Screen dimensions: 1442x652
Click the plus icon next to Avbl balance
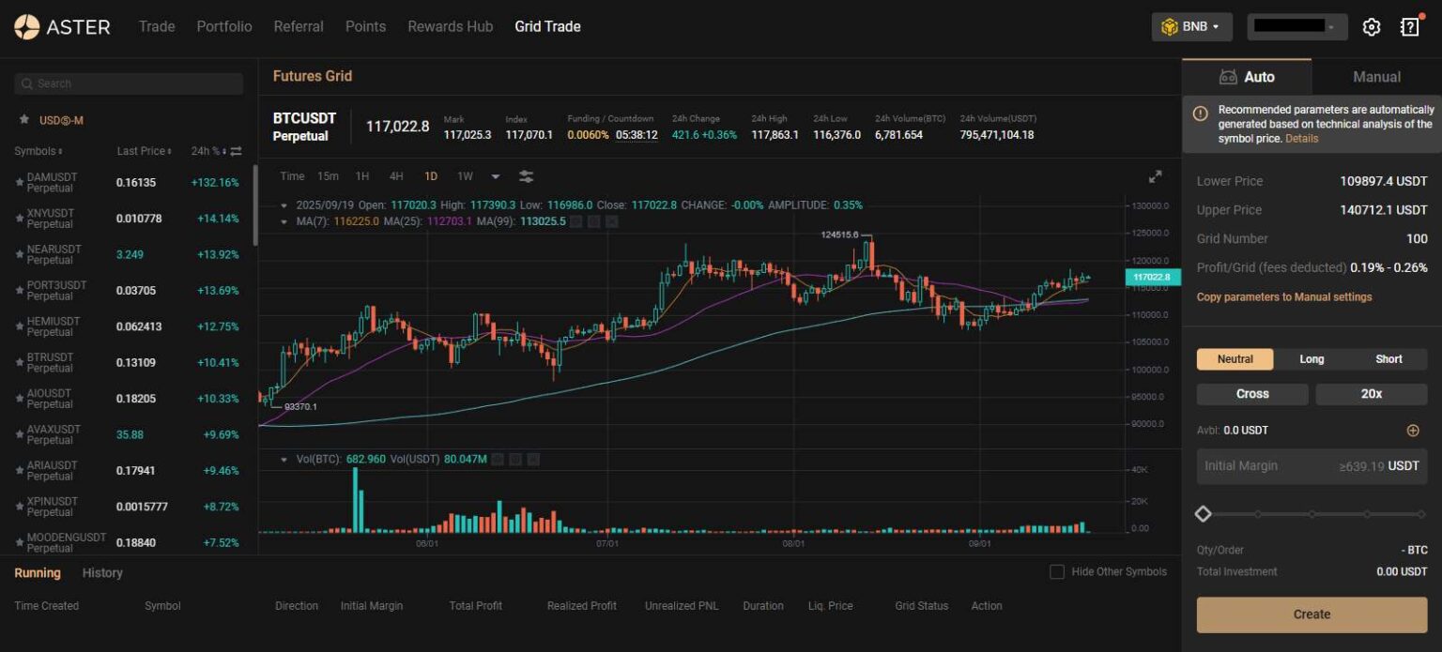(x=1413, y=430)
